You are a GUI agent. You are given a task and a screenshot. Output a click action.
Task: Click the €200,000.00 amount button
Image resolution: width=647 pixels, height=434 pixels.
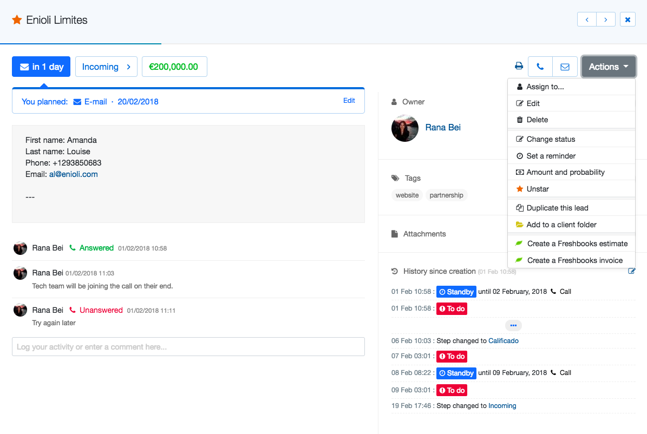pyautogui.click(x=174, y=67)
